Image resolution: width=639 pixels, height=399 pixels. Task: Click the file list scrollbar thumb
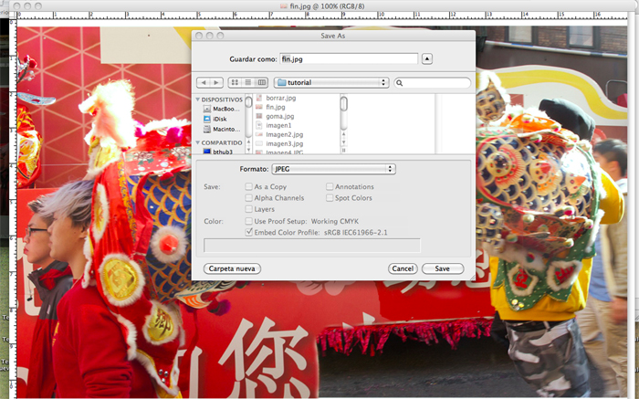344,103
